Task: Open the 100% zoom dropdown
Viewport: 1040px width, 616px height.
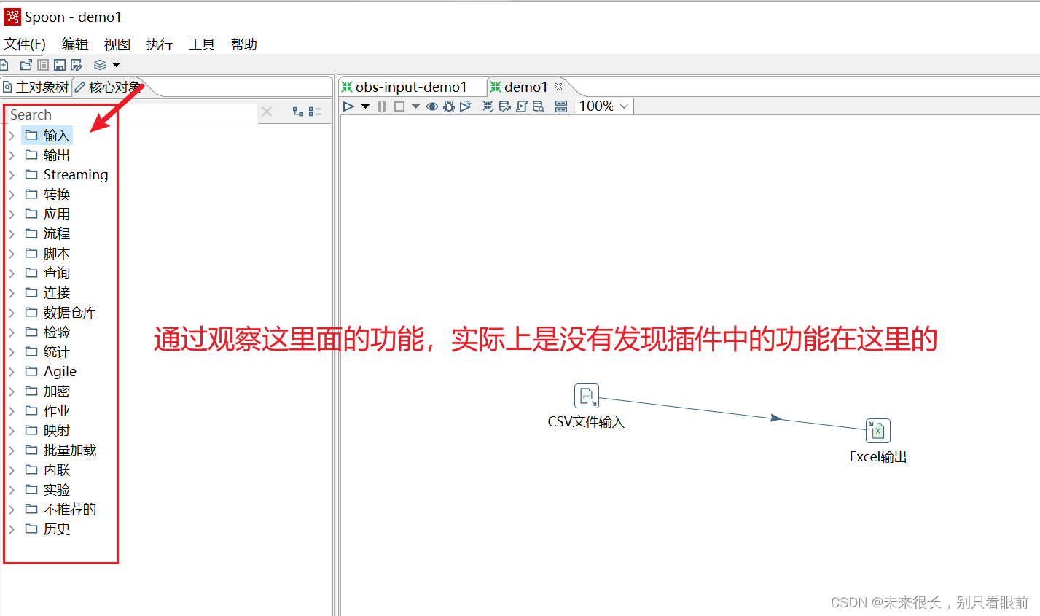Action: (x=604, y=106)
